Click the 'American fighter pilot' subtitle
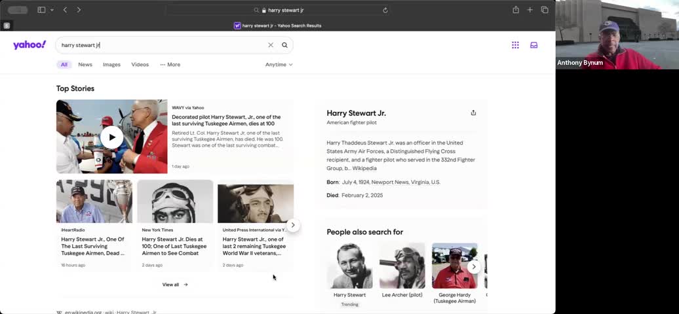This screenshot has width=679, height=314. click(351, 122)
